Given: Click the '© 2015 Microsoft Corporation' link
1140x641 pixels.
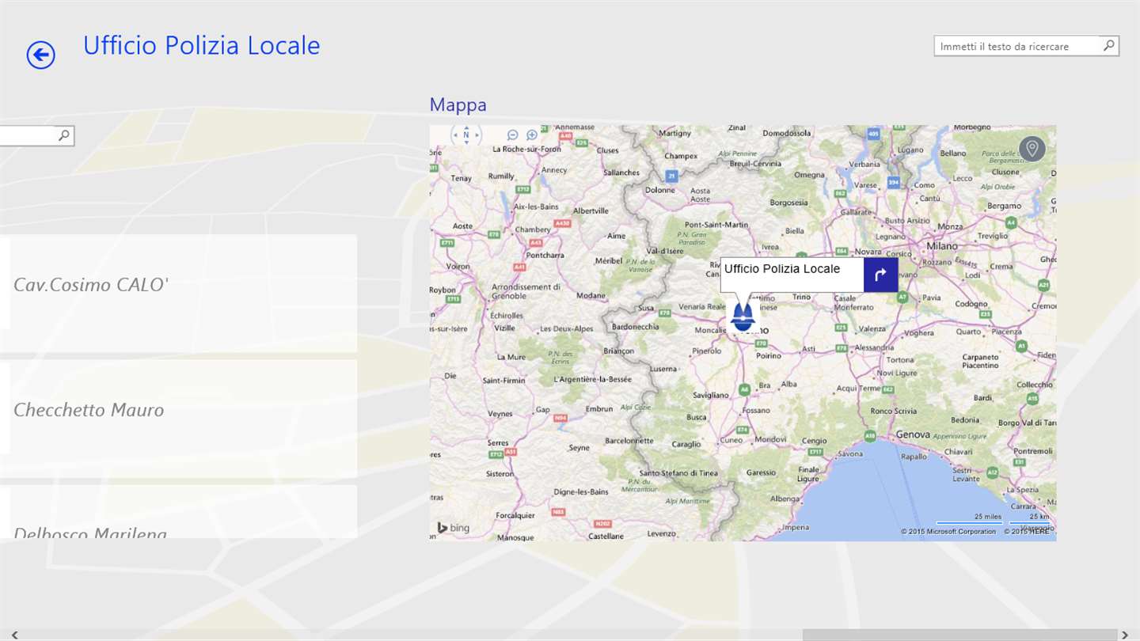Looking at the screenshot, I should (948, 532).
